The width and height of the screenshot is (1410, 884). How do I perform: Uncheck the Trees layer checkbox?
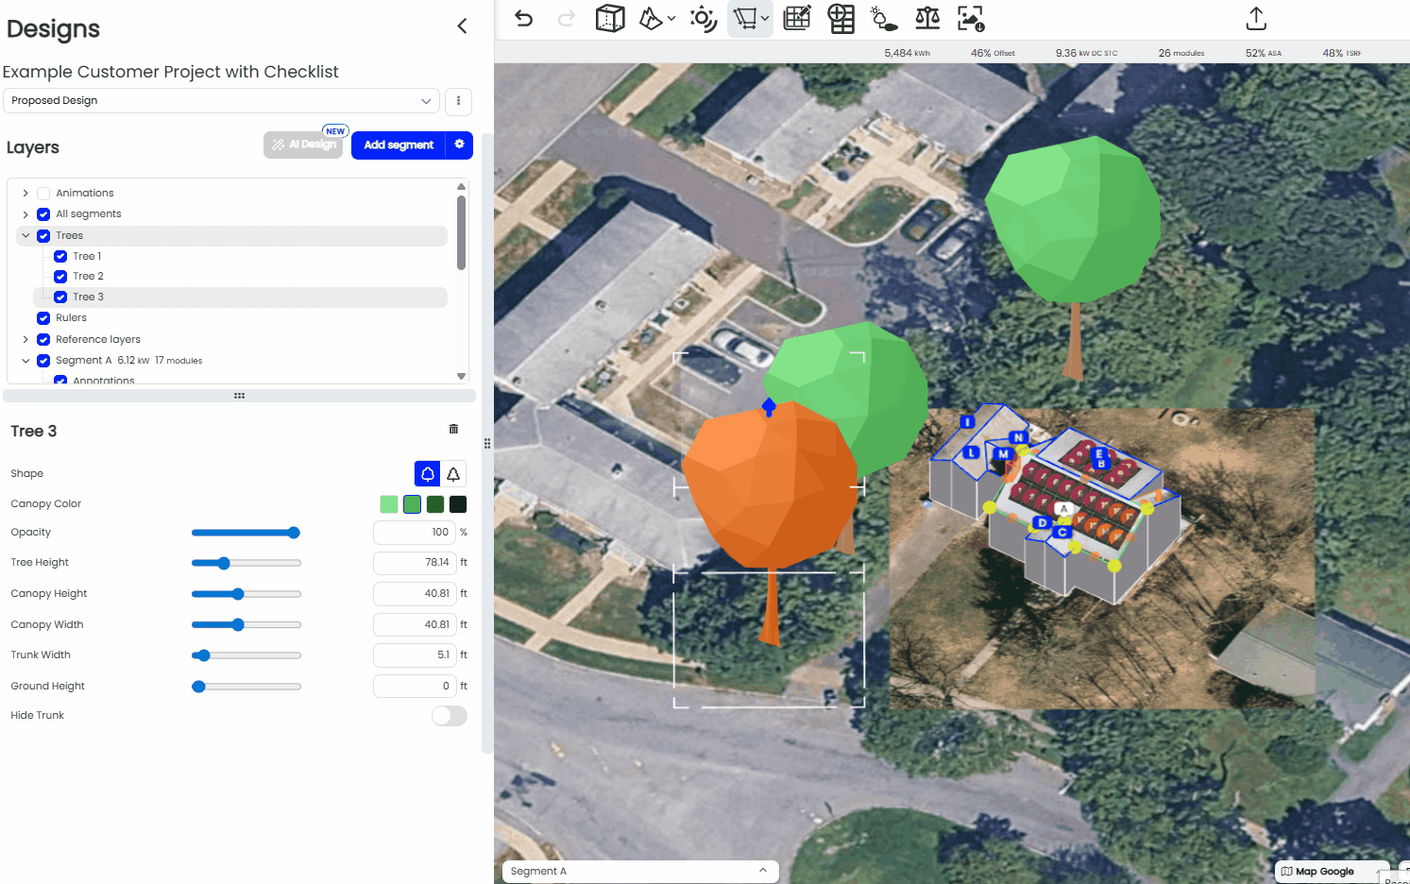(43, 236)
